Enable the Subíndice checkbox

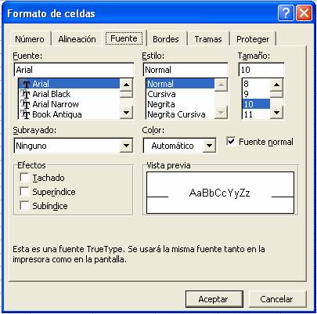coord(24,205)
